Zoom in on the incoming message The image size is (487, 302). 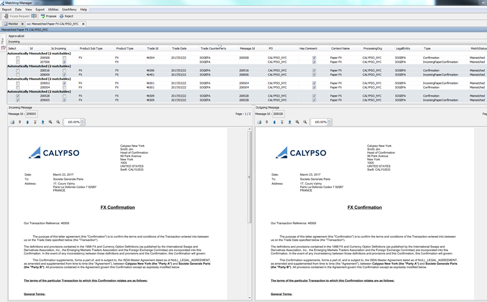coord(50,122)
